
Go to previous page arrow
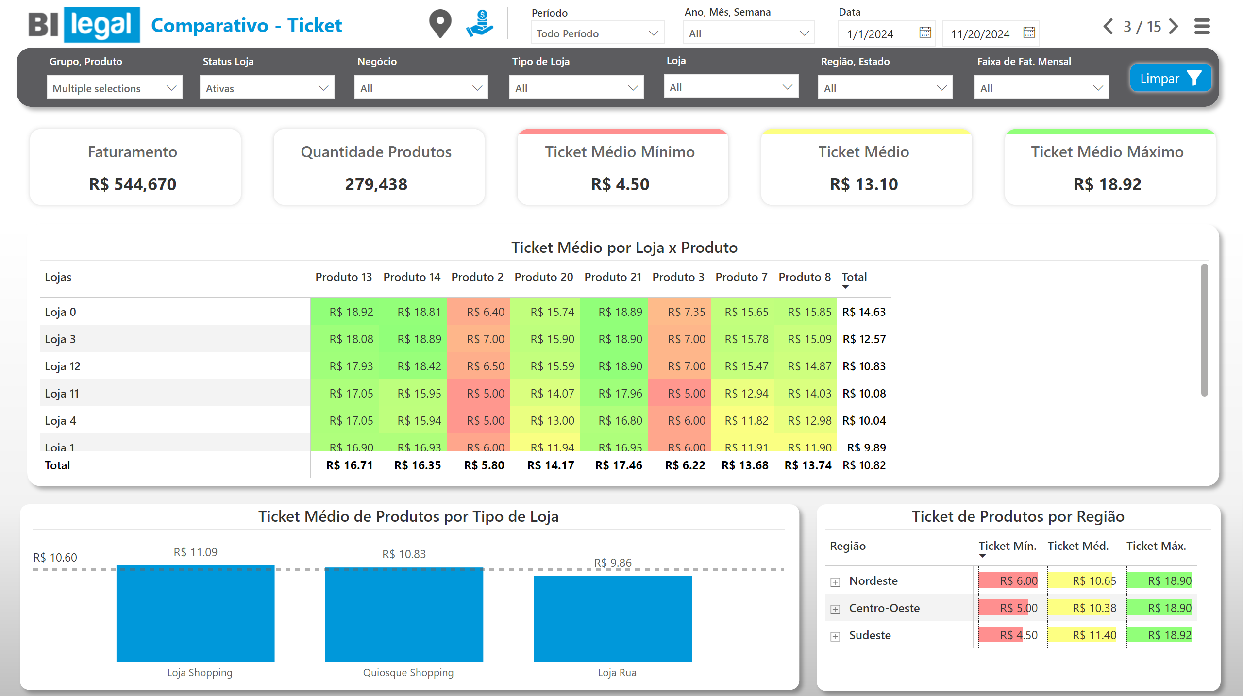1108,26
